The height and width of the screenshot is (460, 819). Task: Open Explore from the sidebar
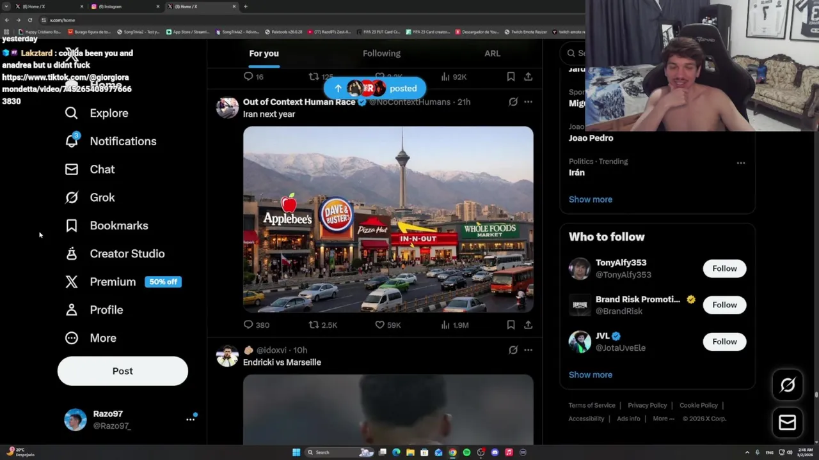click(96, 113)
